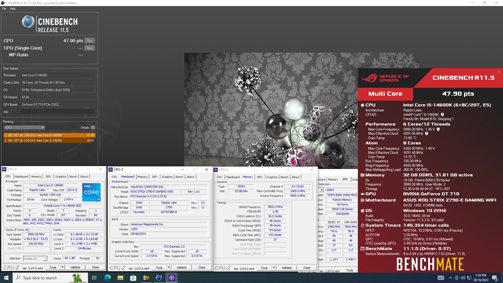Open the CPU ranking dropdown
Screen dimensions: 503x283
[25, 128]
